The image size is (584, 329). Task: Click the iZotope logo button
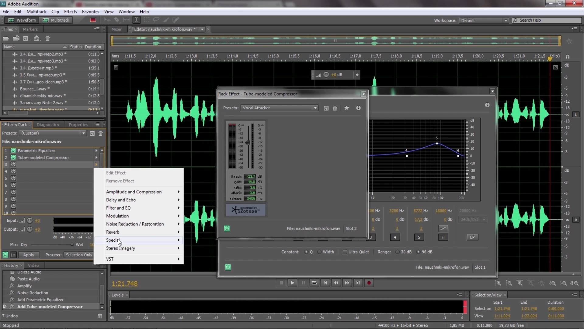pyautogui.click(x=246, y=210)
